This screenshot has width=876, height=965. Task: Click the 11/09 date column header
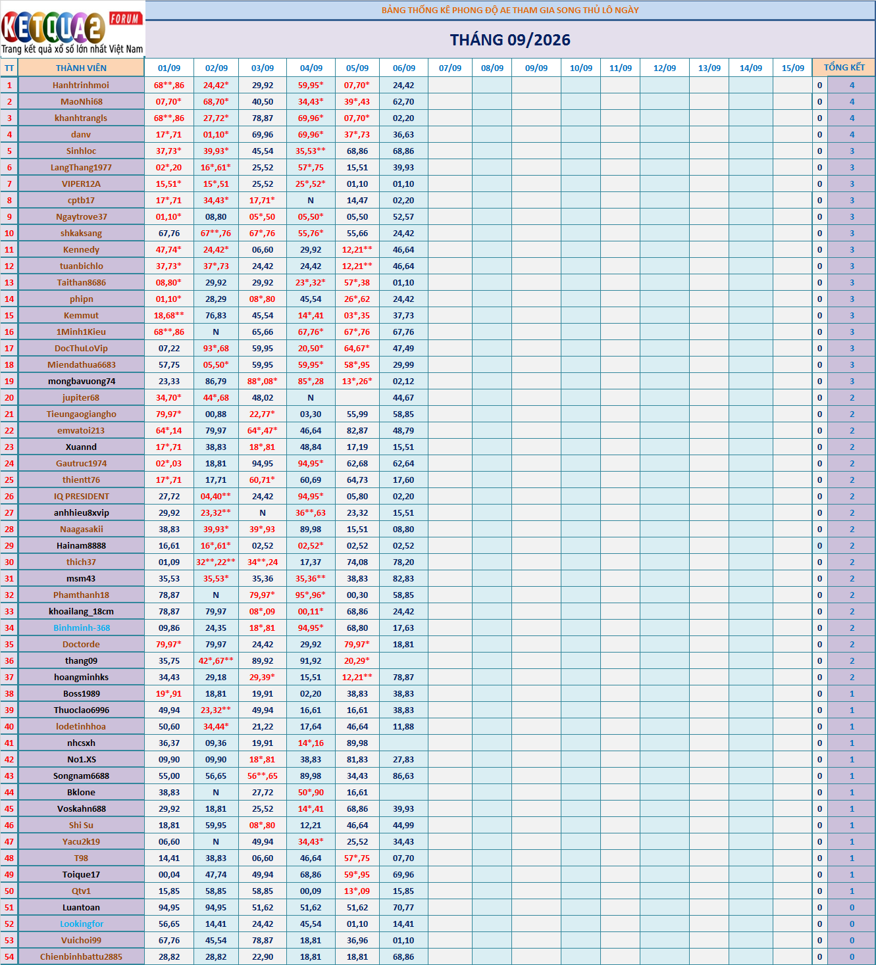[x=621, y=68]
